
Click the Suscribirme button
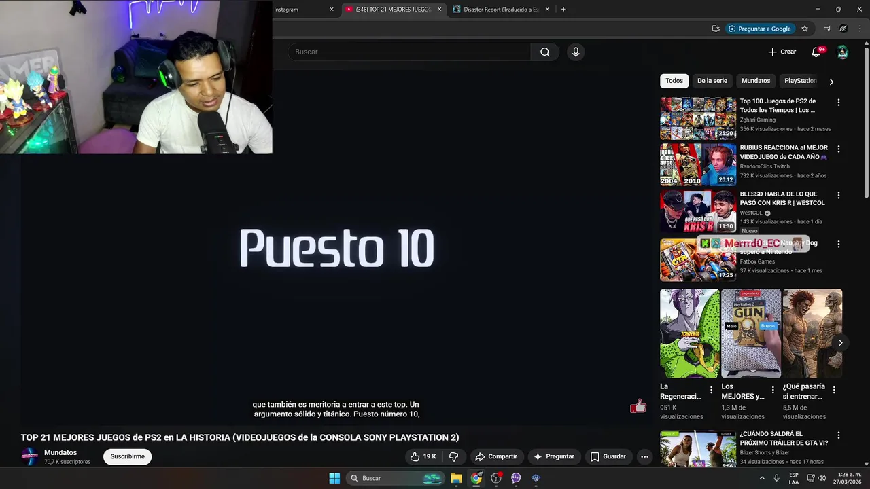tap(128, 456)
